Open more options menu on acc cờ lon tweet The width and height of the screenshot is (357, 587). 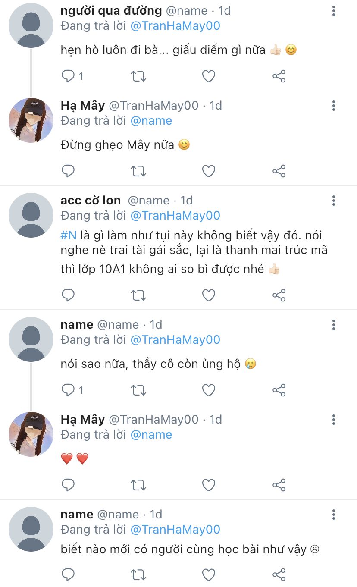(x=334, y=201)
